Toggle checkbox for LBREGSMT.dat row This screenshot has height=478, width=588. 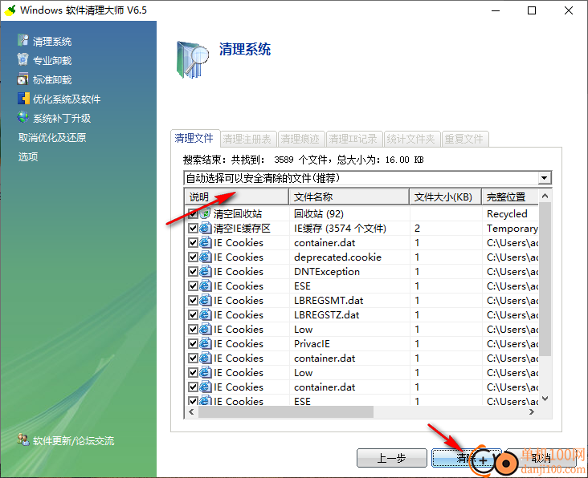coord(193,300)
